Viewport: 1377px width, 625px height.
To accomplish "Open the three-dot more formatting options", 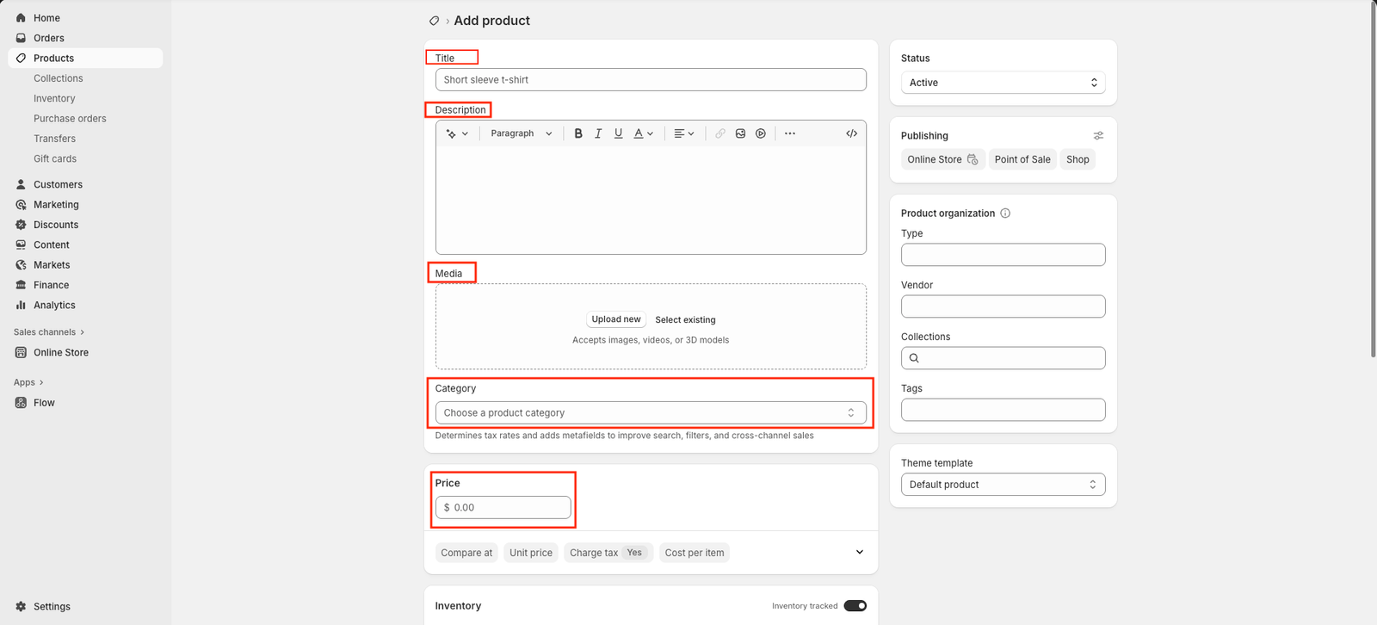I will coord(790,133).
